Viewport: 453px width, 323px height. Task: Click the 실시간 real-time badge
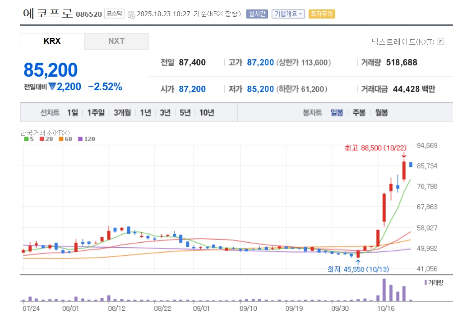pyautogui.click(x=257, y=14)
